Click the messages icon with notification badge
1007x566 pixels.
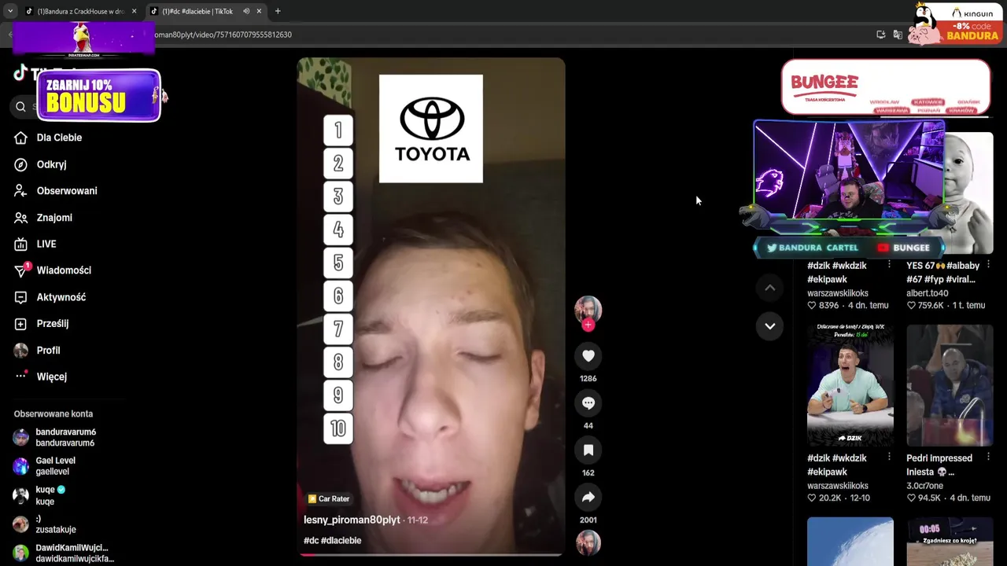(21, 270)
